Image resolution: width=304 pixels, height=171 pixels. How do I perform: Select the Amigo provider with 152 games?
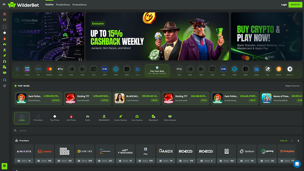click(x=44, y=154)
